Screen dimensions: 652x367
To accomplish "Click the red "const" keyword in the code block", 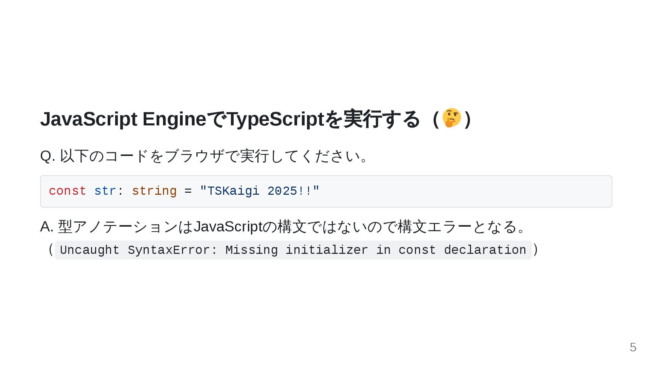I will click(x=68, y=191).
